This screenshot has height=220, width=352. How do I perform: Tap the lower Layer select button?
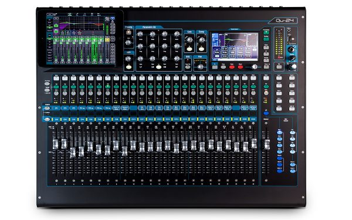pyautogui.click(x=47, y=120)
